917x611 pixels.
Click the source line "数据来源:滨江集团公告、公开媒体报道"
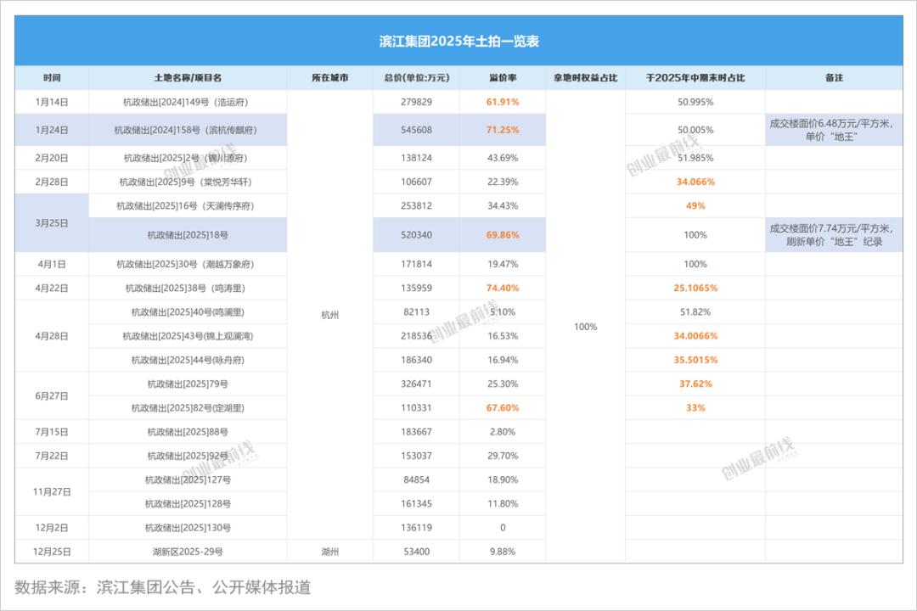[x=162, y=587]
